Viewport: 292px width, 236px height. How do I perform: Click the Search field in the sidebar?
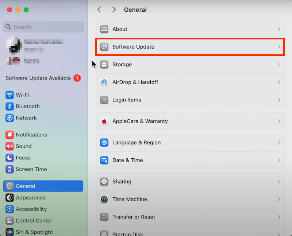[x=43, y=27]
